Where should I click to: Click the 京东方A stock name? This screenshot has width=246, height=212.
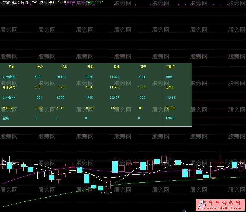(8, 108)
